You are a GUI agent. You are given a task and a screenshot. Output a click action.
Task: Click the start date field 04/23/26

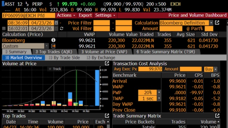[x=41, y=23]
